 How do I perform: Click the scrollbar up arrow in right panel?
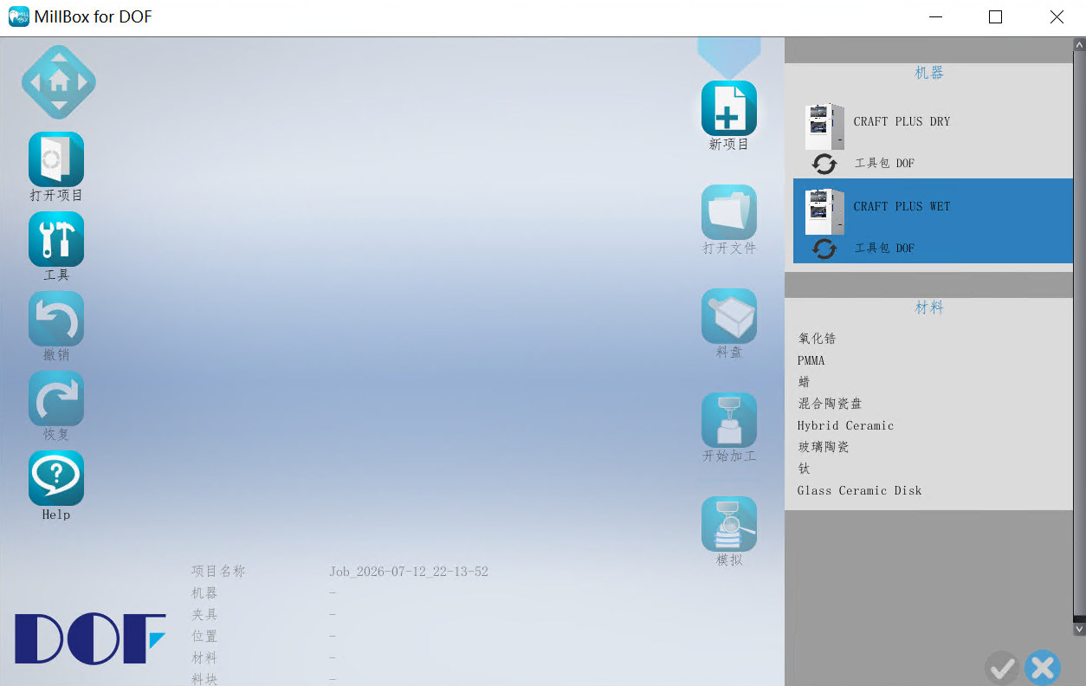pyautogui.click(x=1079, y=44)
